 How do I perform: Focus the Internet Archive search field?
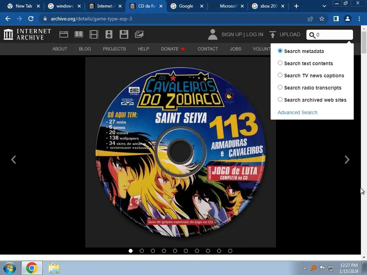(330, 35)
